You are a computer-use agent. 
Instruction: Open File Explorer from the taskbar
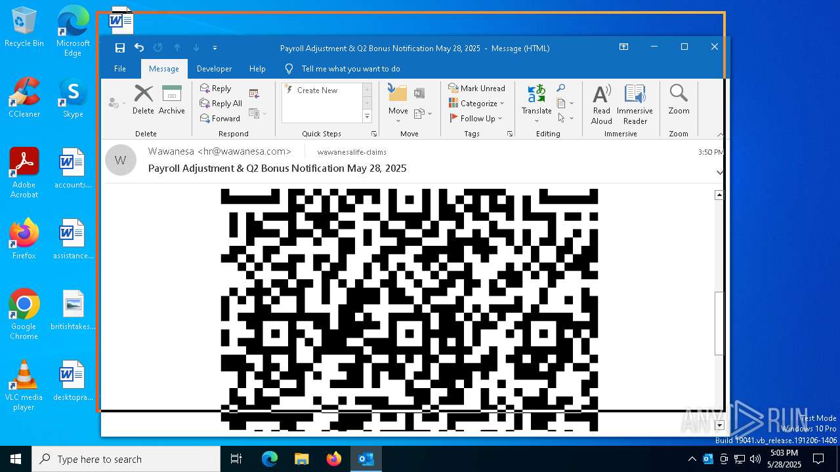[x=301, y=459]
